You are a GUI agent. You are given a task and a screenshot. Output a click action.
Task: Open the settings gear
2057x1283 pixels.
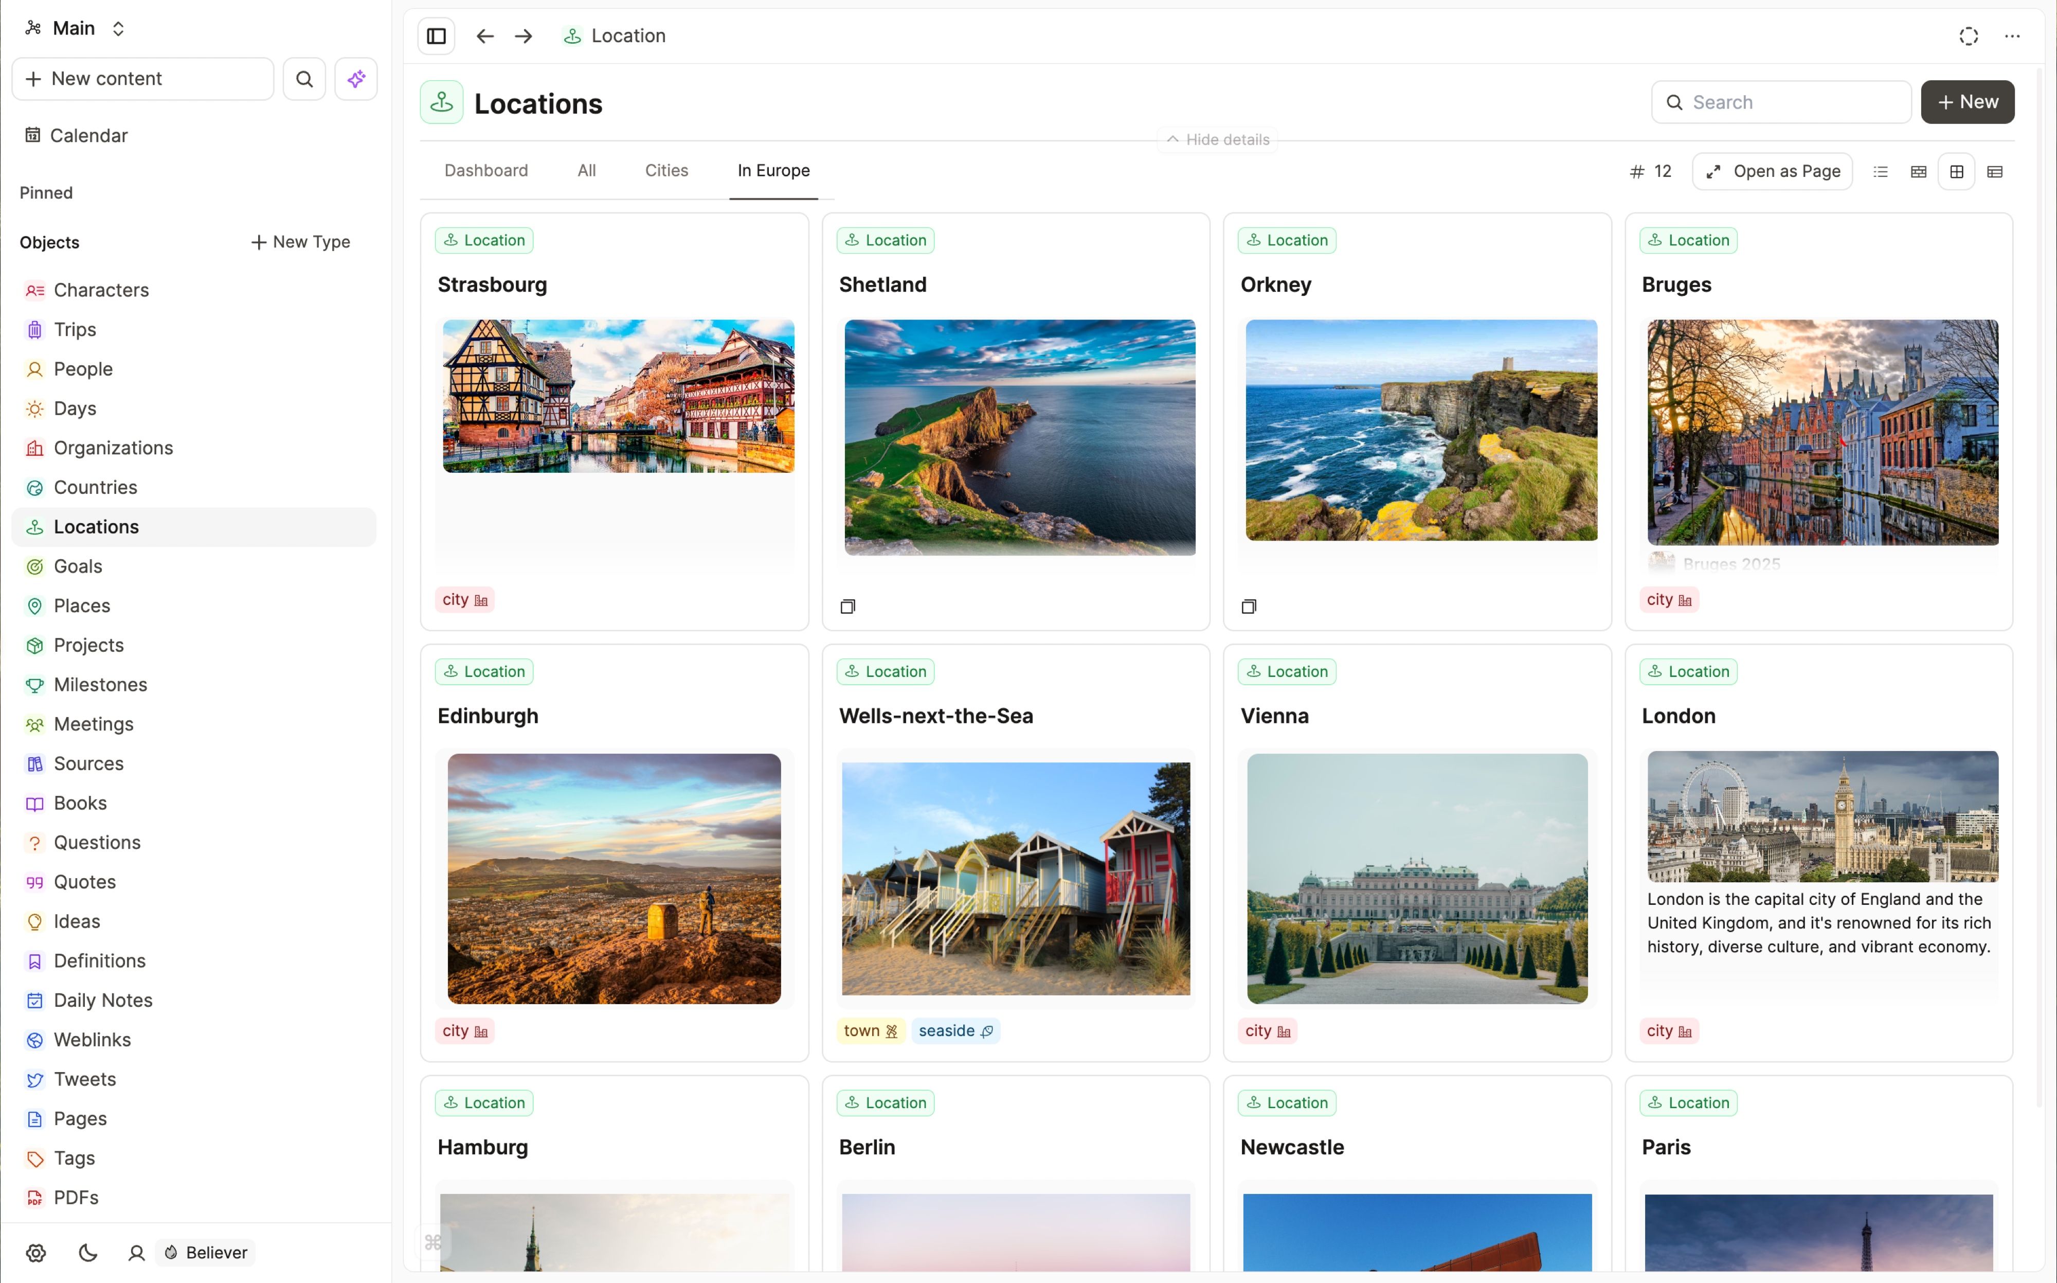[35, 1253]
